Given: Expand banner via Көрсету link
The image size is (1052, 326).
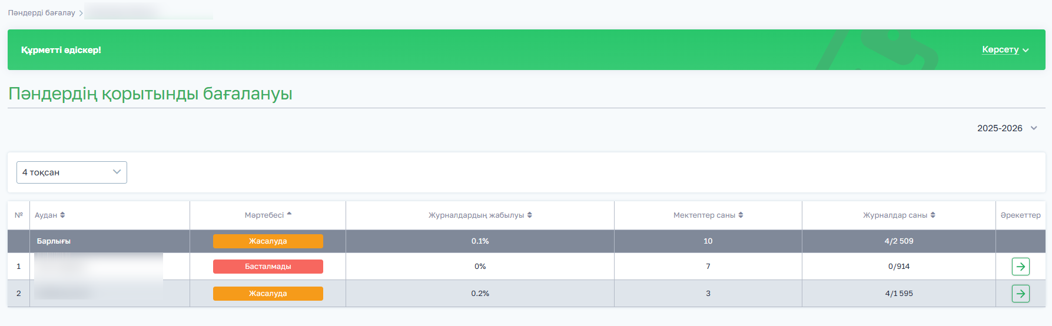Looking at the screenshot, I should pos(1000,49).
